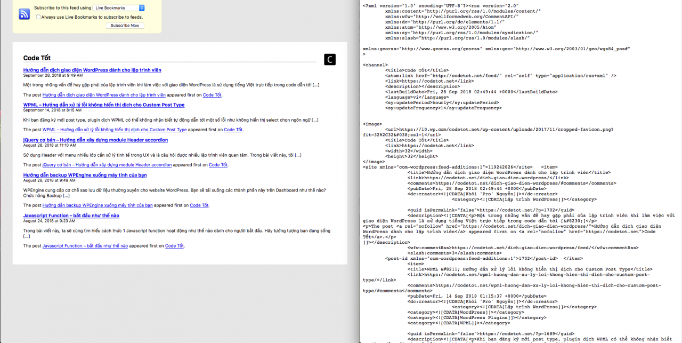Click the '<sy:updatePeriod>hourly' line

[x=442, y=102]
